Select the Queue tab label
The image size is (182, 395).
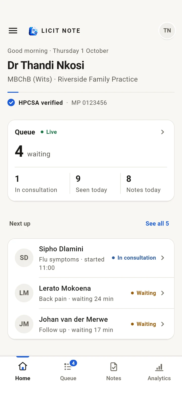tap(68, 378)
